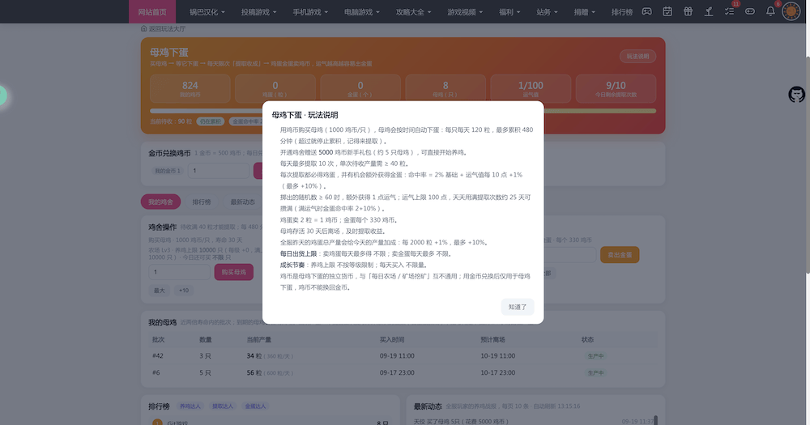The image size is (810, 425).
Task: Switch to the 最新动态 pill tab
Action: coord(243,202)
